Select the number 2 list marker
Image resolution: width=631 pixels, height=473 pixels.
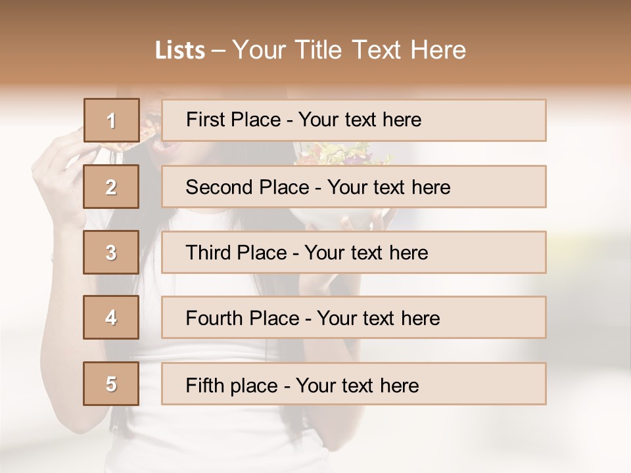[x=111, y=187]
